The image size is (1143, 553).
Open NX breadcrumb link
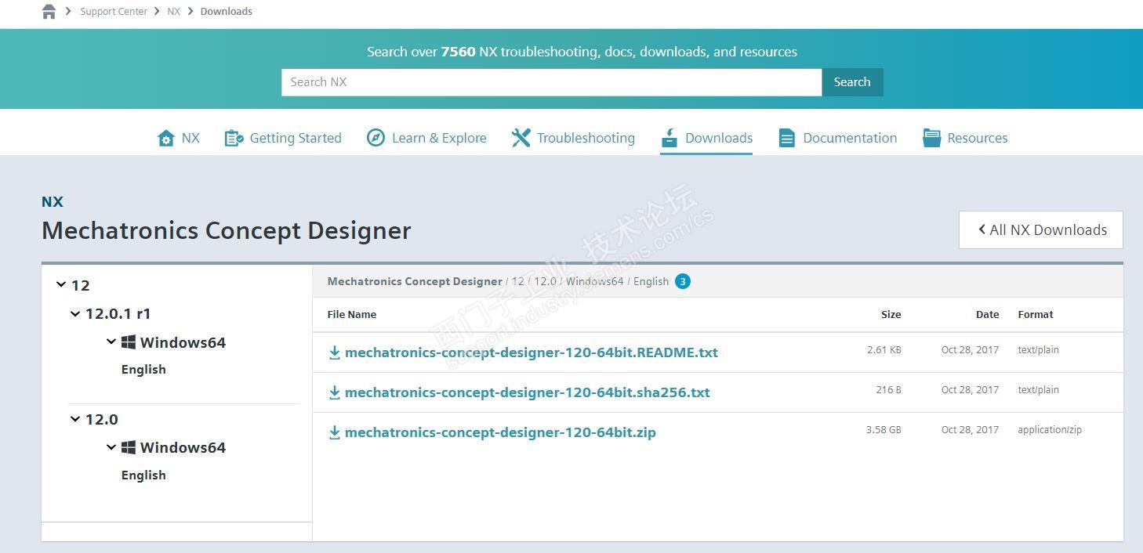(173, 12)
